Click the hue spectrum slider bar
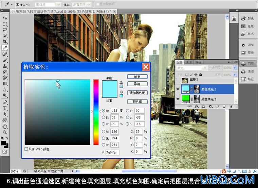Screen dimensions: 258x188 pyautogui.click(x=96, y=112)
